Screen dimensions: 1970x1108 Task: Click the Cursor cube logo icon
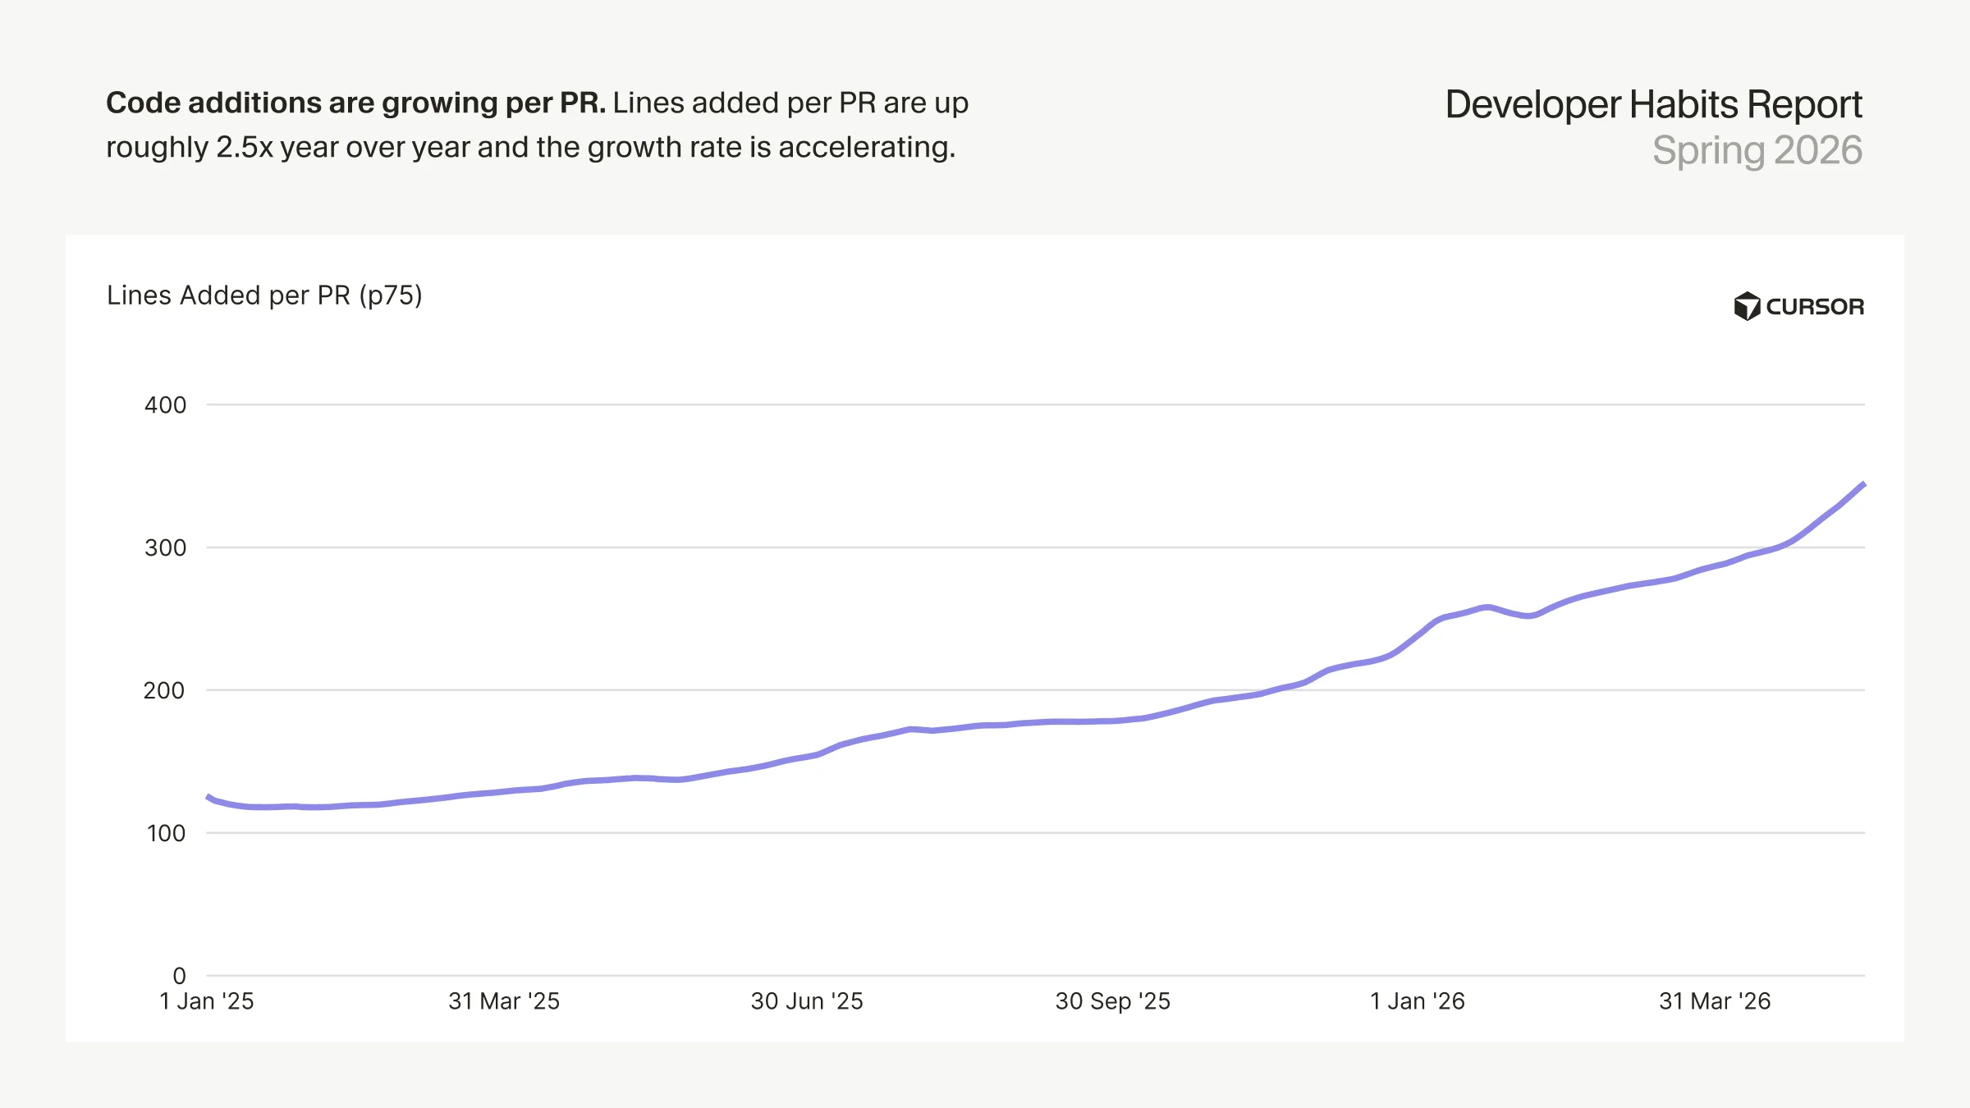[x=1747, y=306]
